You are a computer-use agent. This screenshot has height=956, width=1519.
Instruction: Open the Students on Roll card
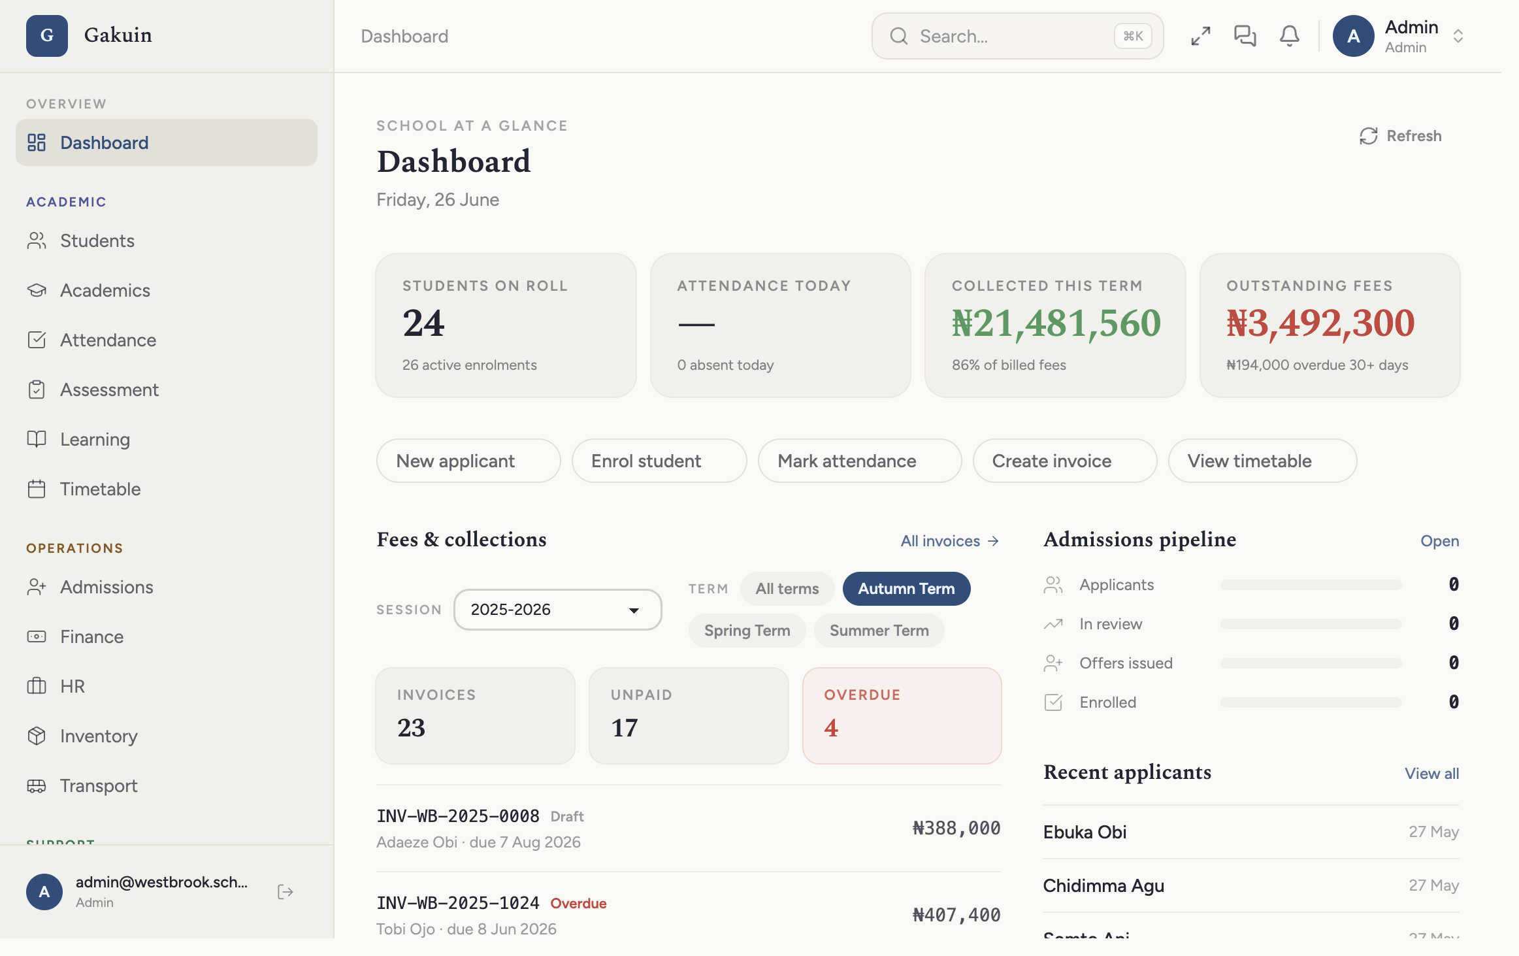pos(506,325)
